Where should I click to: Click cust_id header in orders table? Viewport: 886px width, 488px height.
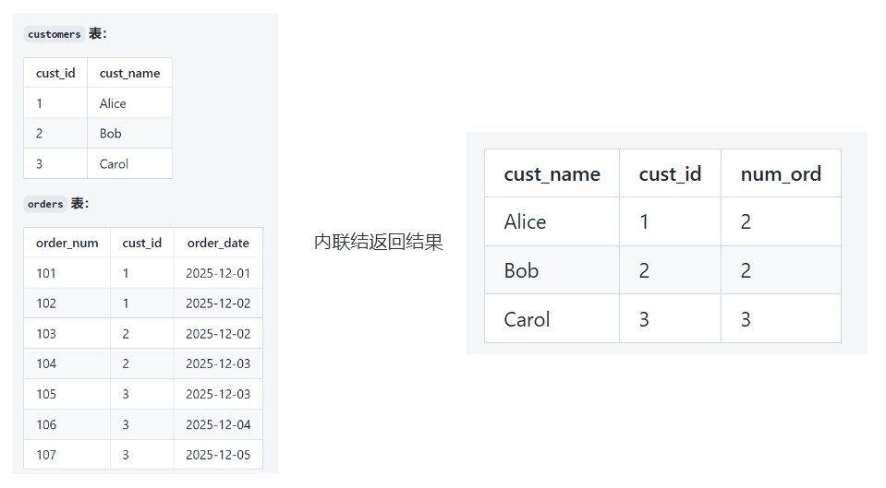141,243
